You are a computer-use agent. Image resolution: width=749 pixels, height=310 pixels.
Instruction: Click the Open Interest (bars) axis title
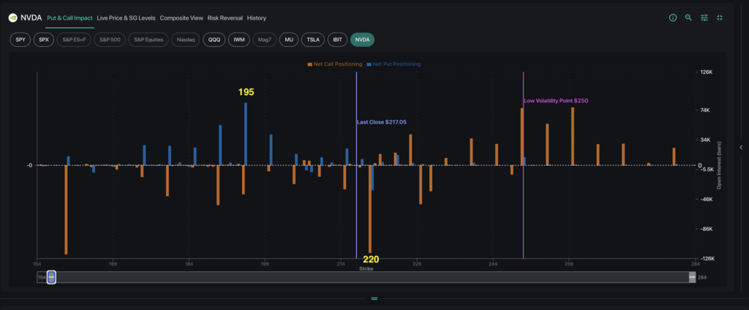pyautogui.click(x=718, y=165)
